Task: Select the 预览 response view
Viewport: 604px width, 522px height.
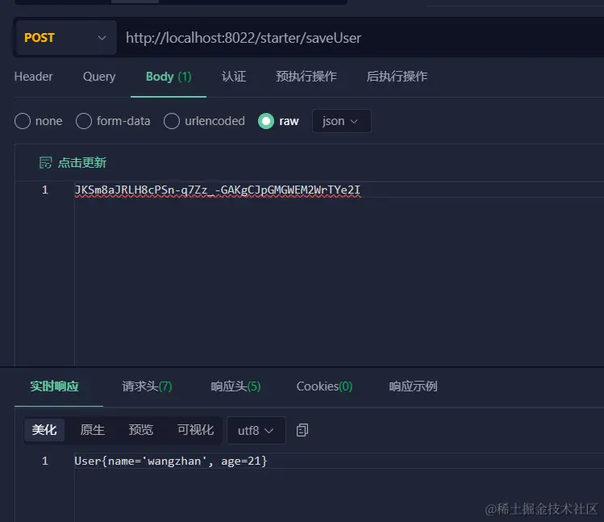Action: pos(141,430)
